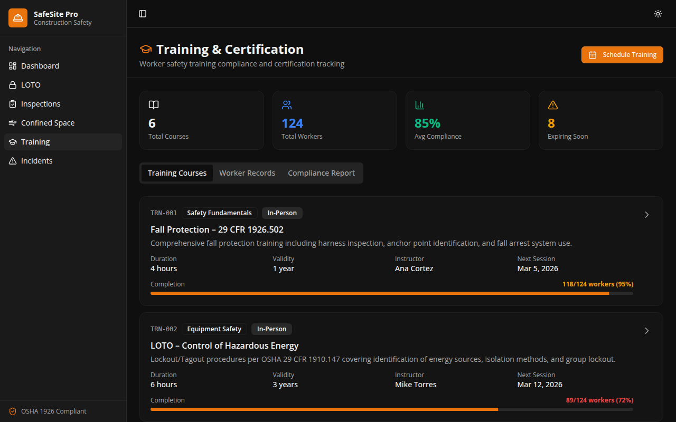The width and height of the screenshot is (676, 422).
Task: Click the LOTO padlock icon
Action: click(x=12, y=84)
